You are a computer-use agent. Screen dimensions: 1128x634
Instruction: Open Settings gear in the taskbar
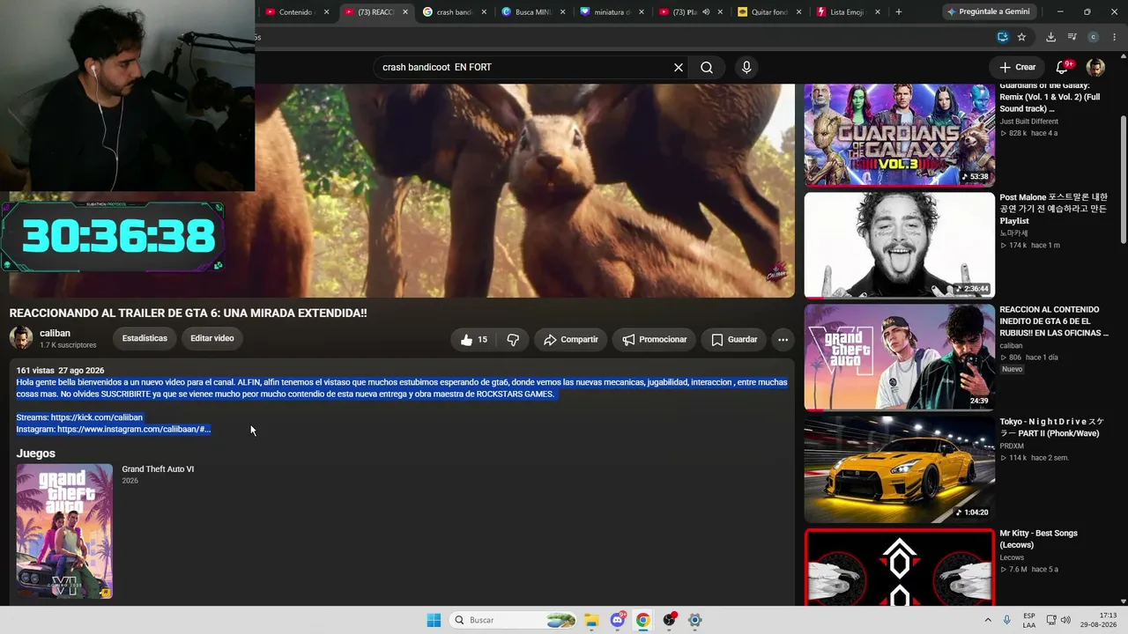(x=695, y=620)
